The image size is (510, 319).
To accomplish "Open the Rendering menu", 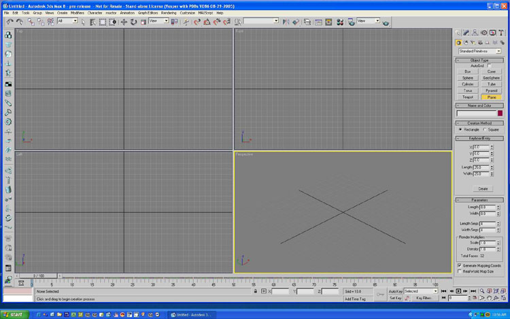I will click(169, 13).
